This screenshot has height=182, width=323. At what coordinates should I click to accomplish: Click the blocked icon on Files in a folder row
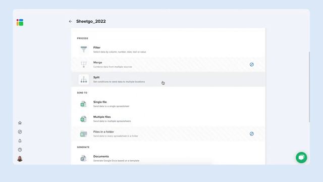[251, 133]
